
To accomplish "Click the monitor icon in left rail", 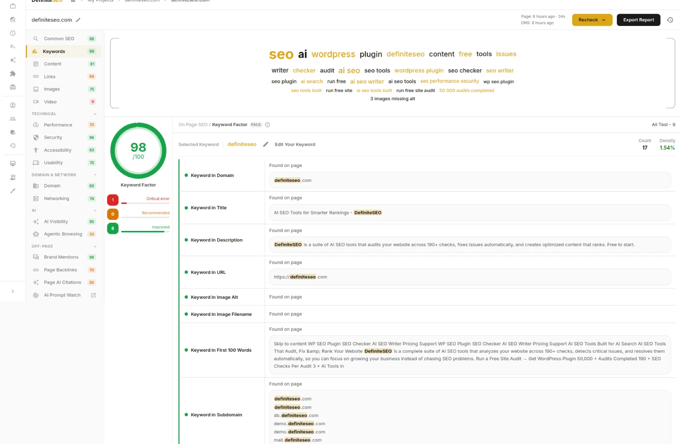I will click(13, 164).
